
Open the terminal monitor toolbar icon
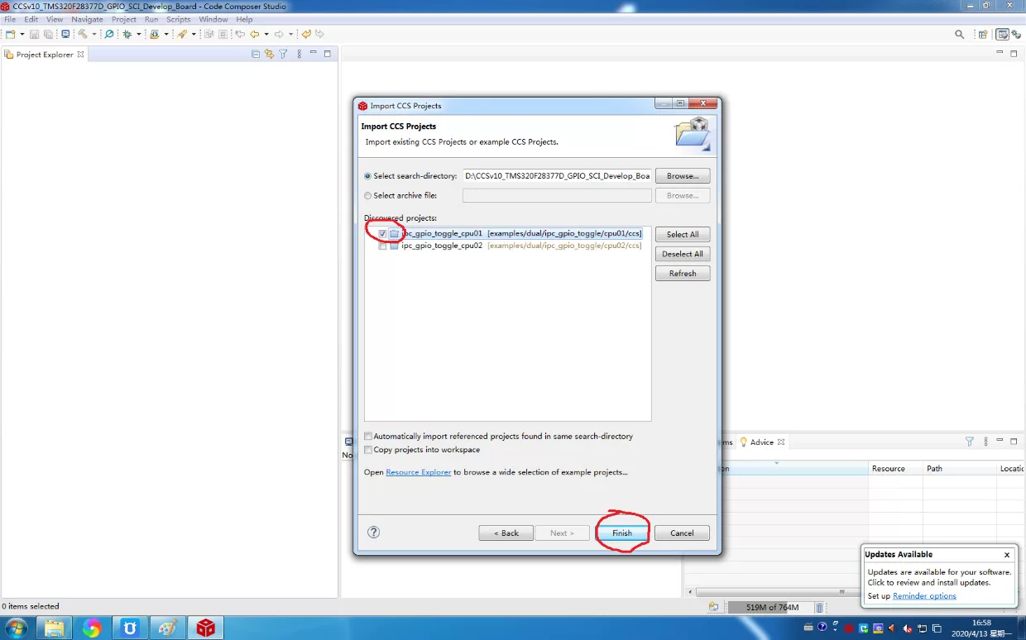pos(65,34)
